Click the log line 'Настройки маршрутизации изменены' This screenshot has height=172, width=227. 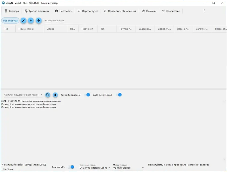[31, 101]
